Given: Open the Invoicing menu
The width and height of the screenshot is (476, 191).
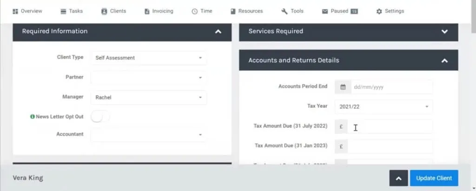Looking at the screenshot, I should tap(159, 11).
